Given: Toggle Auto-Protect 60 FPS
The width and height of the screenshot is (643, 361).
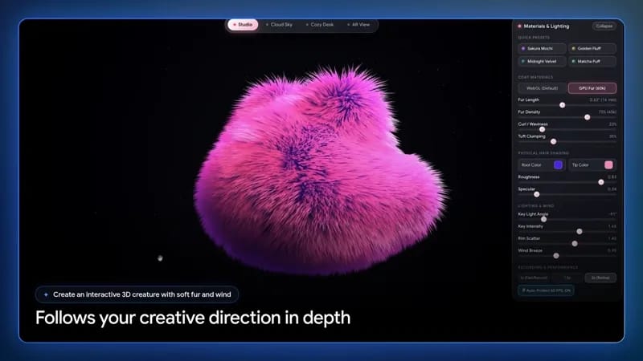Looking at the screenshot, I should [x=546, y=290].
